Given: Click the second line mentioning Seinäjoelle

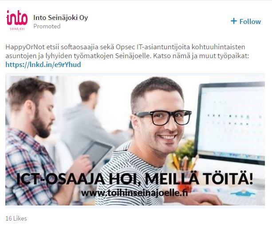Looking at the screenshot, I should pyautogui.click(x=127, y=56).
